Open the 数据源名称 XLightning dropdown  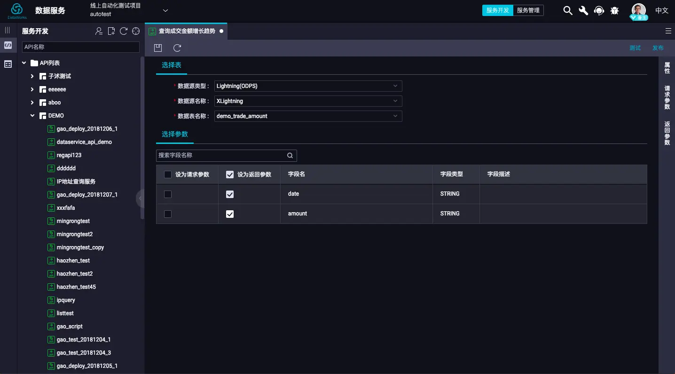308,101
